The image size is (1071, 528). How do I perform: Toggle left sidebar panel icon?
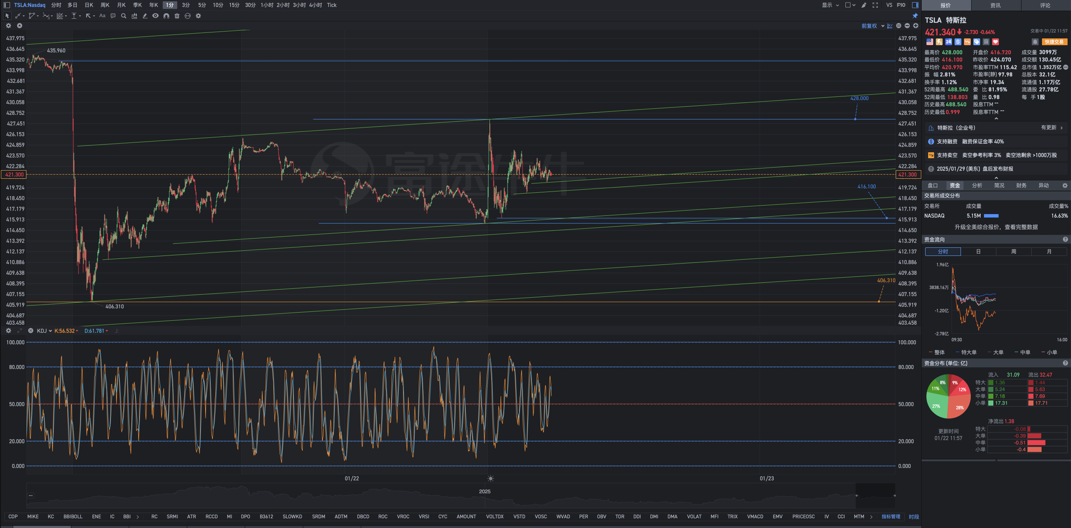point(6,5)
